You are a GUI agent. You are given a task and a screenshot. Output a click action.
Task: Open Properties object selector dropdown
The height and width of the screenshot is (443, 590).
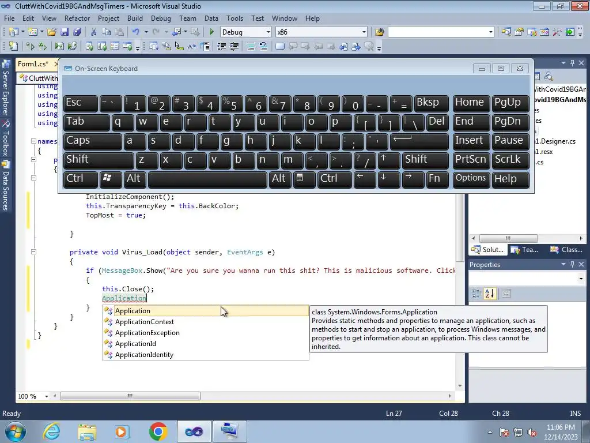[x=581, y=279]
